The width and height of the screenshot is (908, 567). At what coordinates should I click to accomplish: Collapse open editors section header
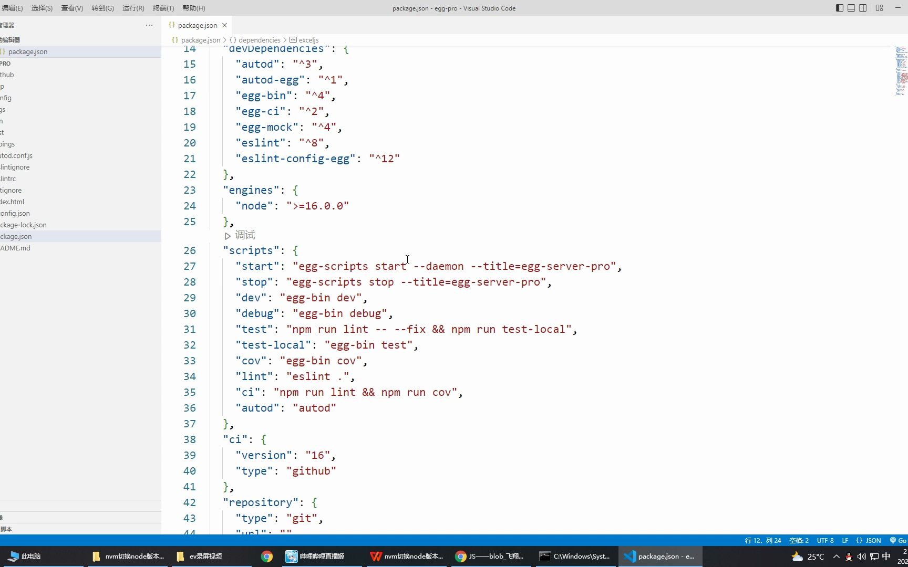(80, 39)
